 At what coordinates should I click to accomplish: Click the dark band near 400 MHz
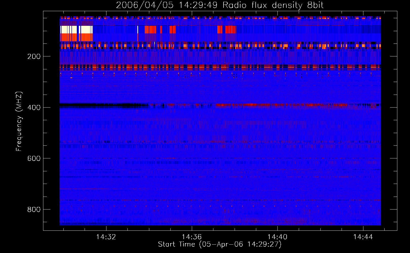104,106
